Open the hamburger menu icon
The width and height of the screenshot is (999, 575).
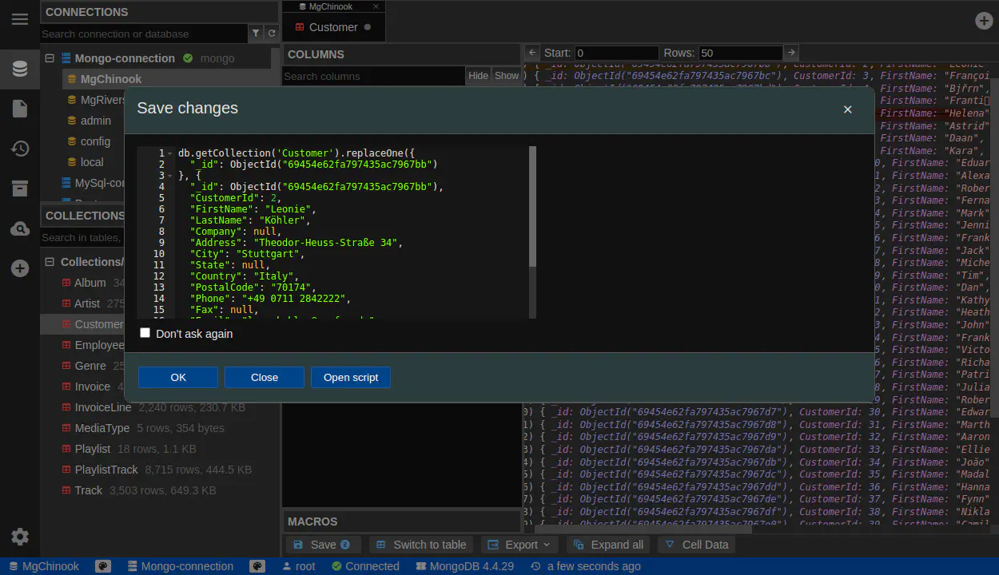coord(20,19)
